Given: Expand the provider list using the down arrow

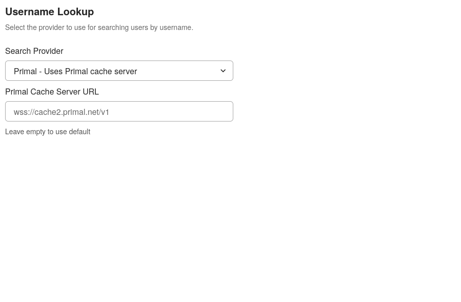Looking at the screenshot, I should (223, 71).
